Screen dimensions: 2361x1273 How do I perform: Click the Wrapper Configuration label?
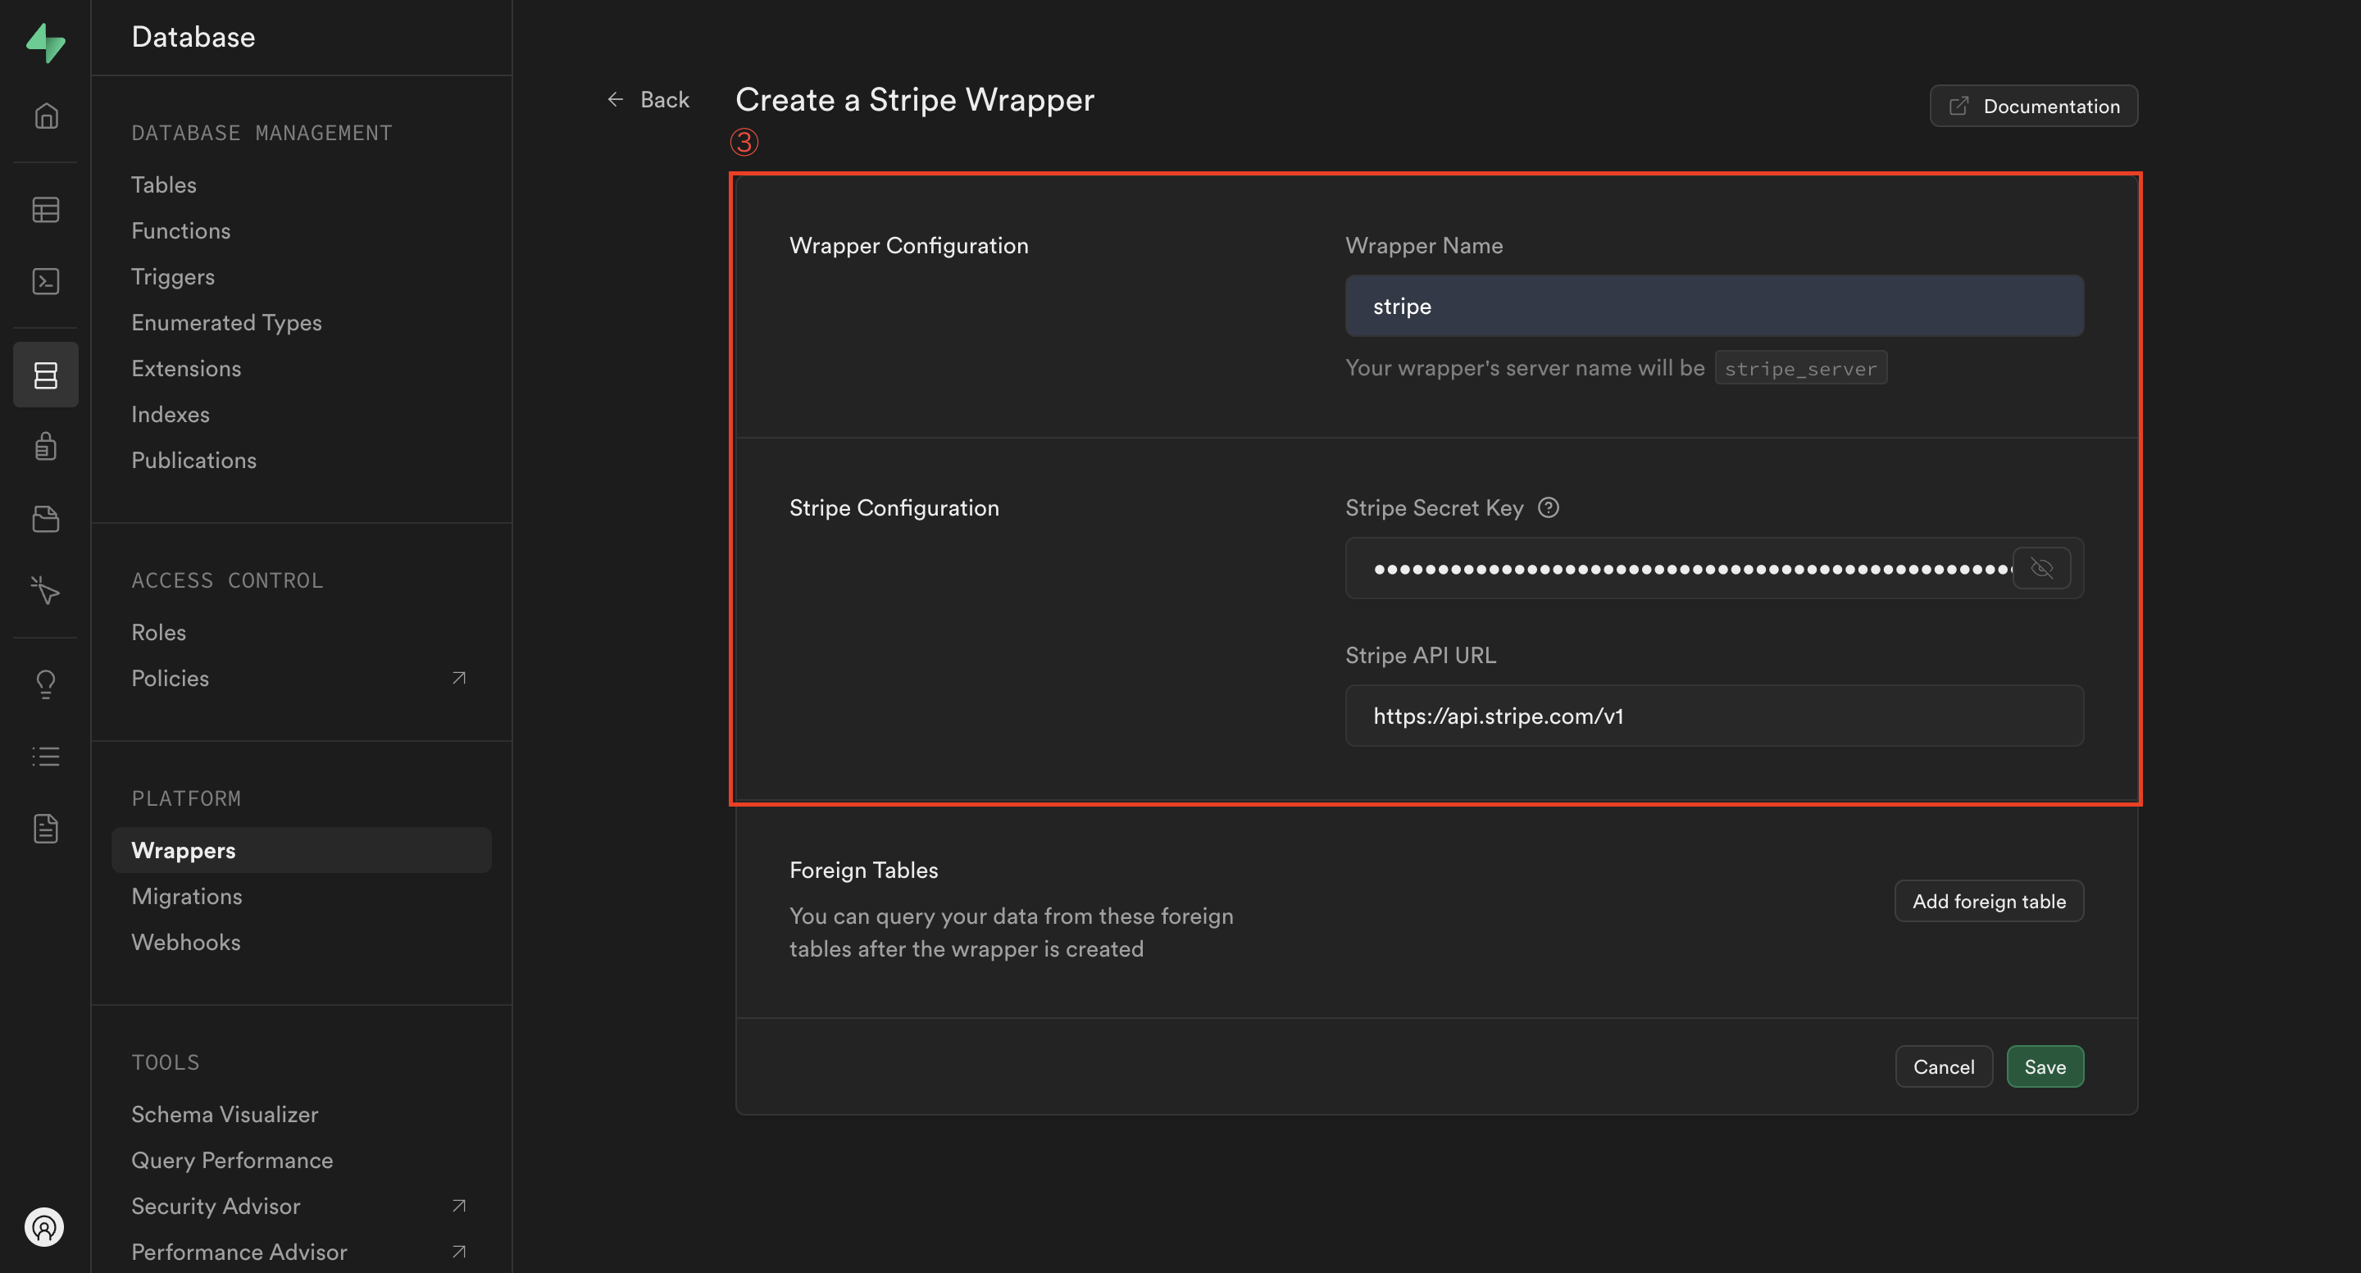click(908, 246)
